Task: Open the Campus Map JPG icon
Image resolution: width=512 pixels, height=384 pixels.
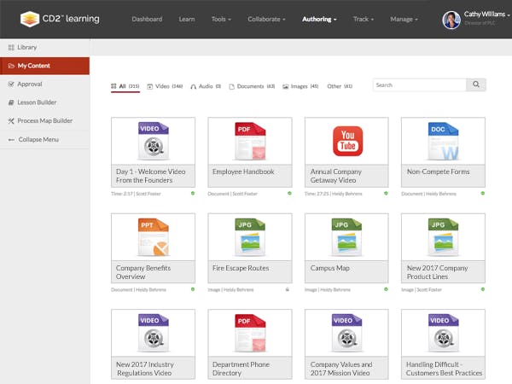Action: click(346, 237)
